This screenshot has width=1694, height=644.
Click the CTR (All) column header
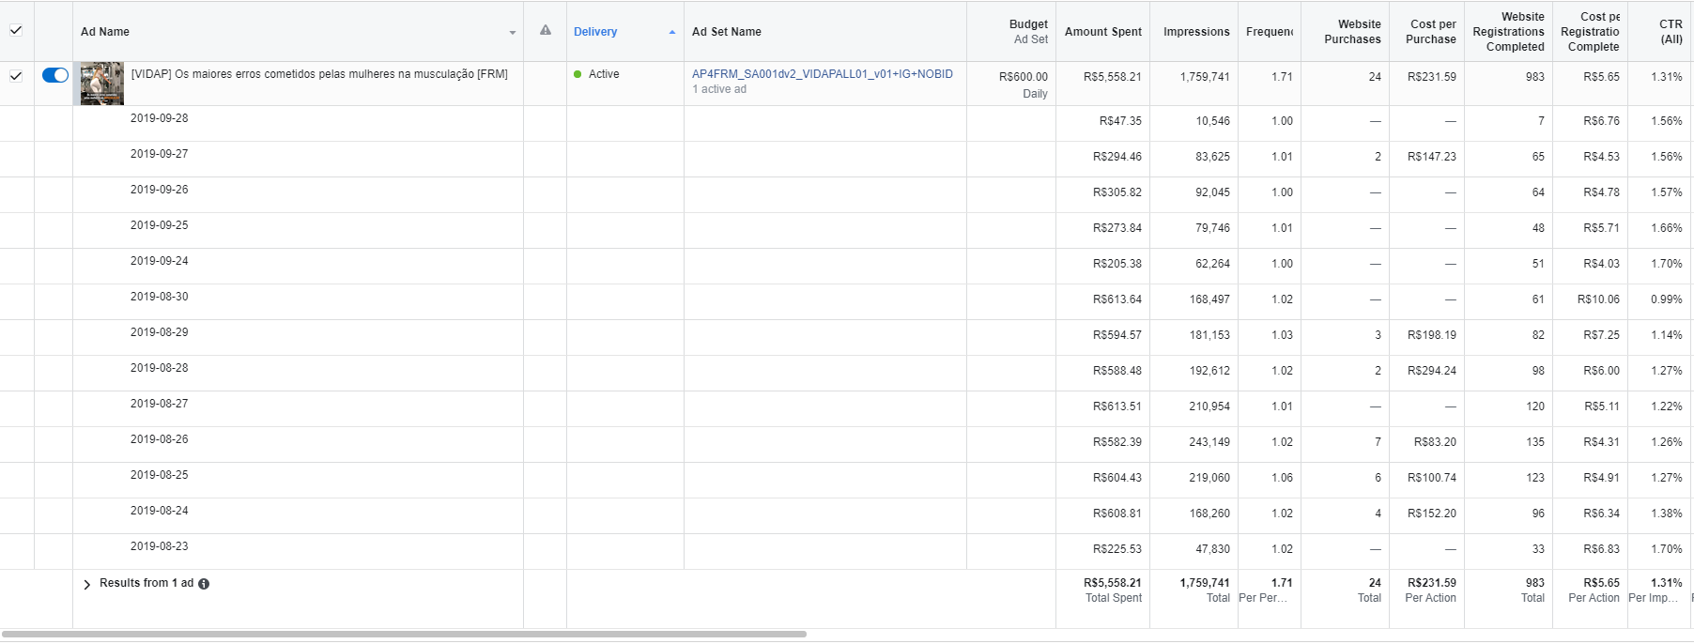[x=1671, y=32]
